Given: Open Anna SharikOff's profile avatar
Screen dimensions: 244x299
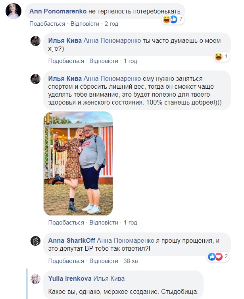Looking at the screenshot, I should click(x=36, y=241).
